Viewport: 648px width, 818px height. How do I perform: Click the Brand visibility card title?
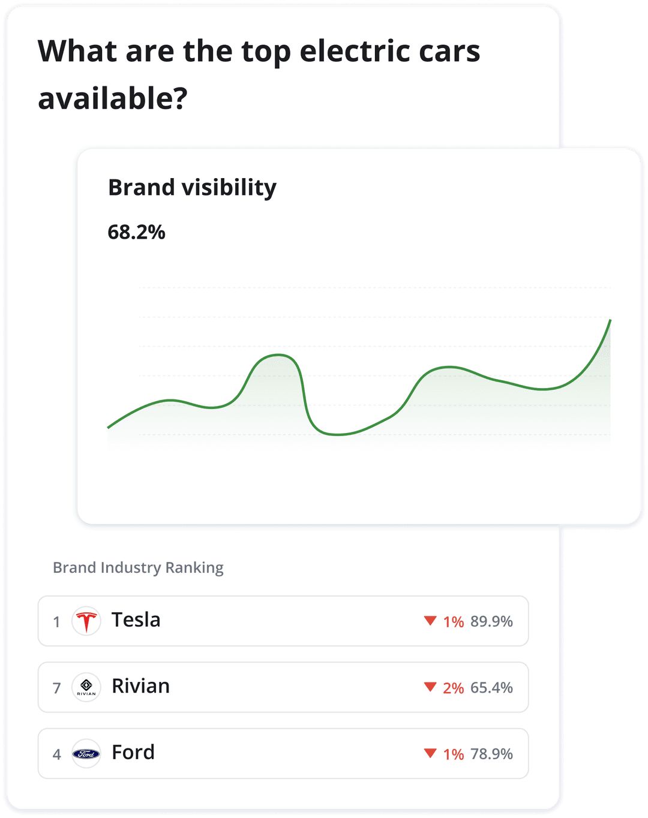(192, 188)
